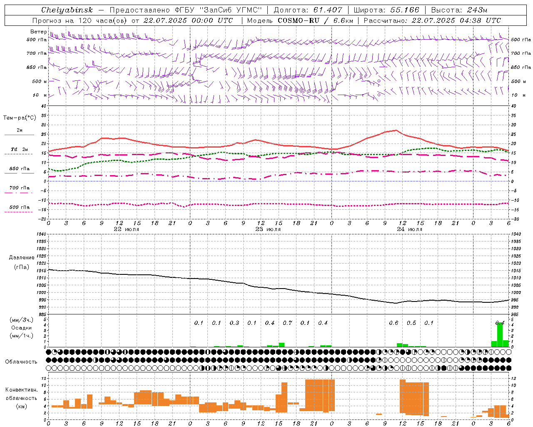Click the red 2м legend line sample
Image resolution: width=533 pixels, height=427 pixels.
click(x=19, y=135)
